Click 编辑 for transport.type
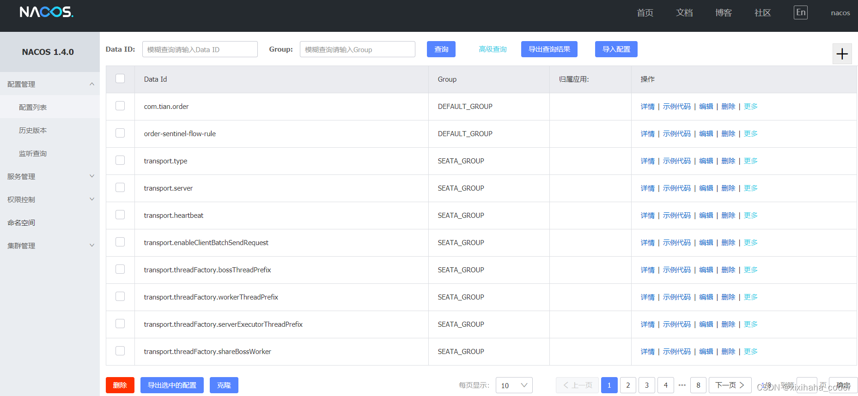The height and width of the screenshot is (396, 858). (706, 161)
